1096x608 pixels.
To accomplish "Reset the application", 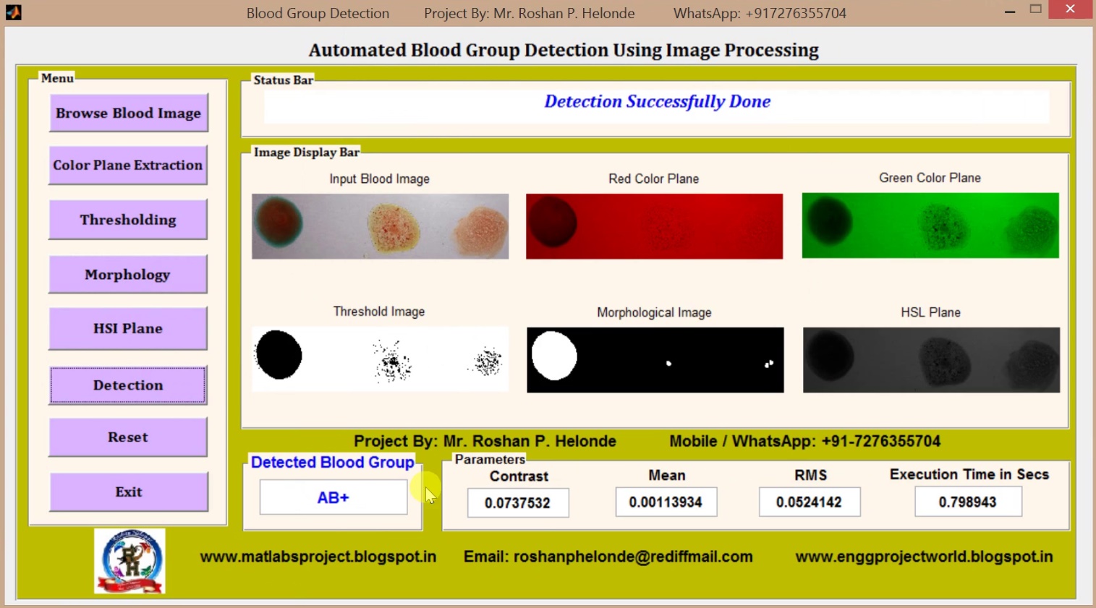I will (128, 437).
